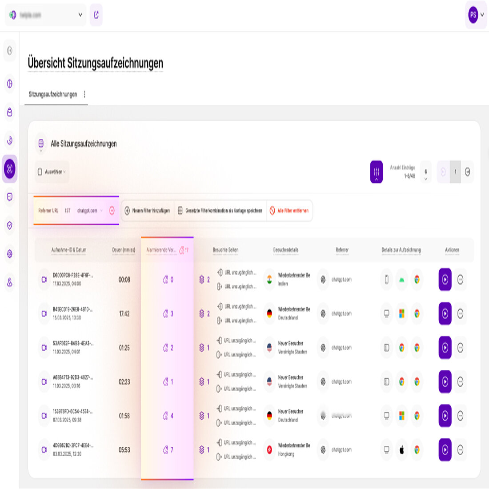
Task: Open the settings gear in the left sidebar
Action: tap(9, 249)
